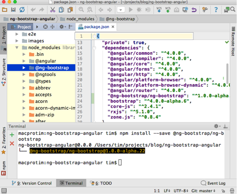Image resolution: width=237 pixels, height=194 pixels.
Task: Collapse the node_modules folder
Action: pyautogui.click(x=17, y=48)
